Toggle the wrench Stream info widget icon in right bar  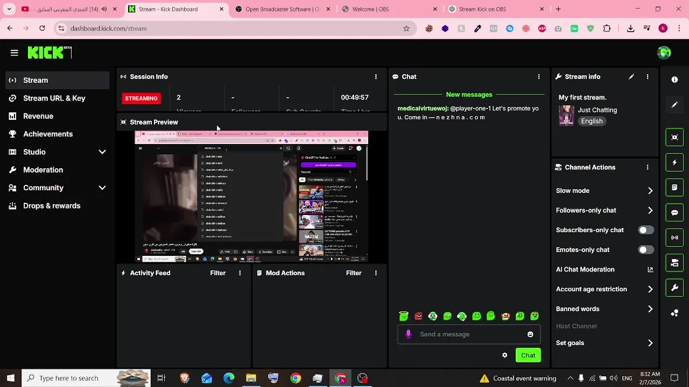(674, 288)
